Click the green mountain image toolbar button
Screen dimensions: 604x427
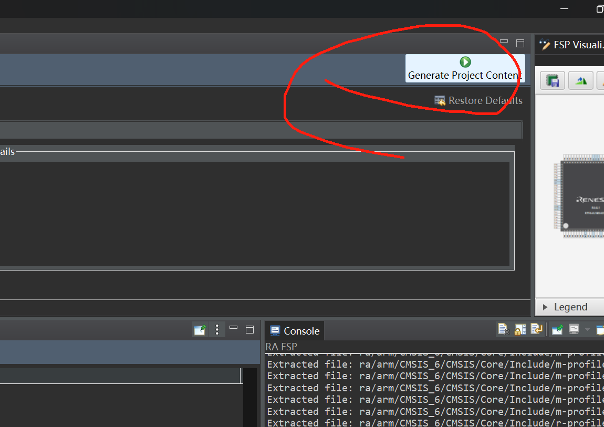[x=581, y=81]
